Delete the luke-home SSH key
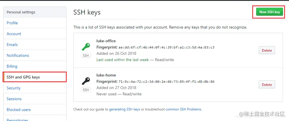 (267, 84)
